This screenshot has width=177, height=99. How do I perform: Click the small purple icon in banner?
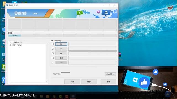[x=98, y=12]
